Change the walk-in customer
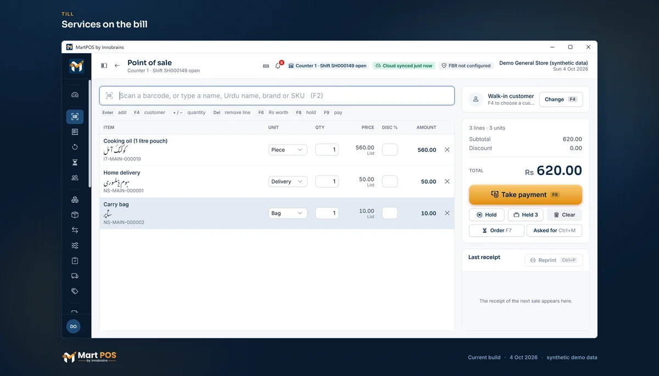Image resolution: width=659 pixels, height=376 pixels. pos(561,99)
